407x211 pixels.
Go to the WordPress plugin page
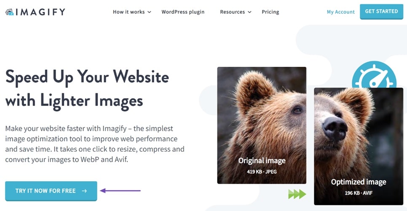coord(183,12)
